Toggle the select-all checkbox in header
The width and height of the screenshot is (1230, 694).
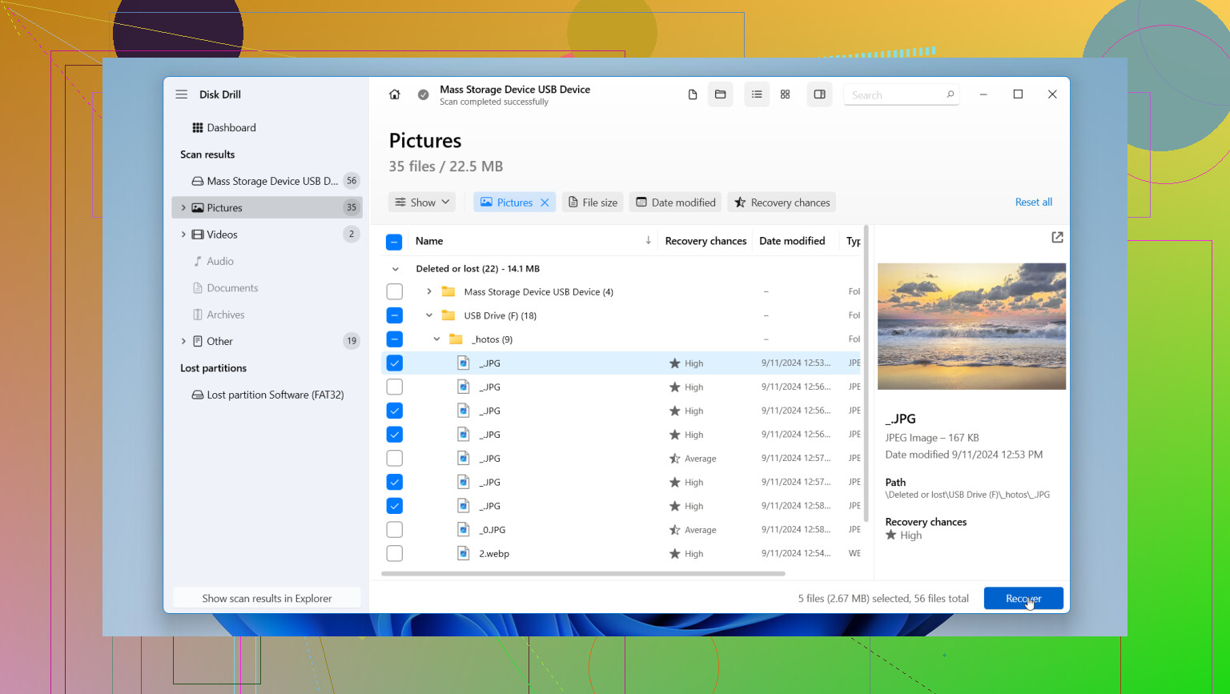click(x=394, y=241)
